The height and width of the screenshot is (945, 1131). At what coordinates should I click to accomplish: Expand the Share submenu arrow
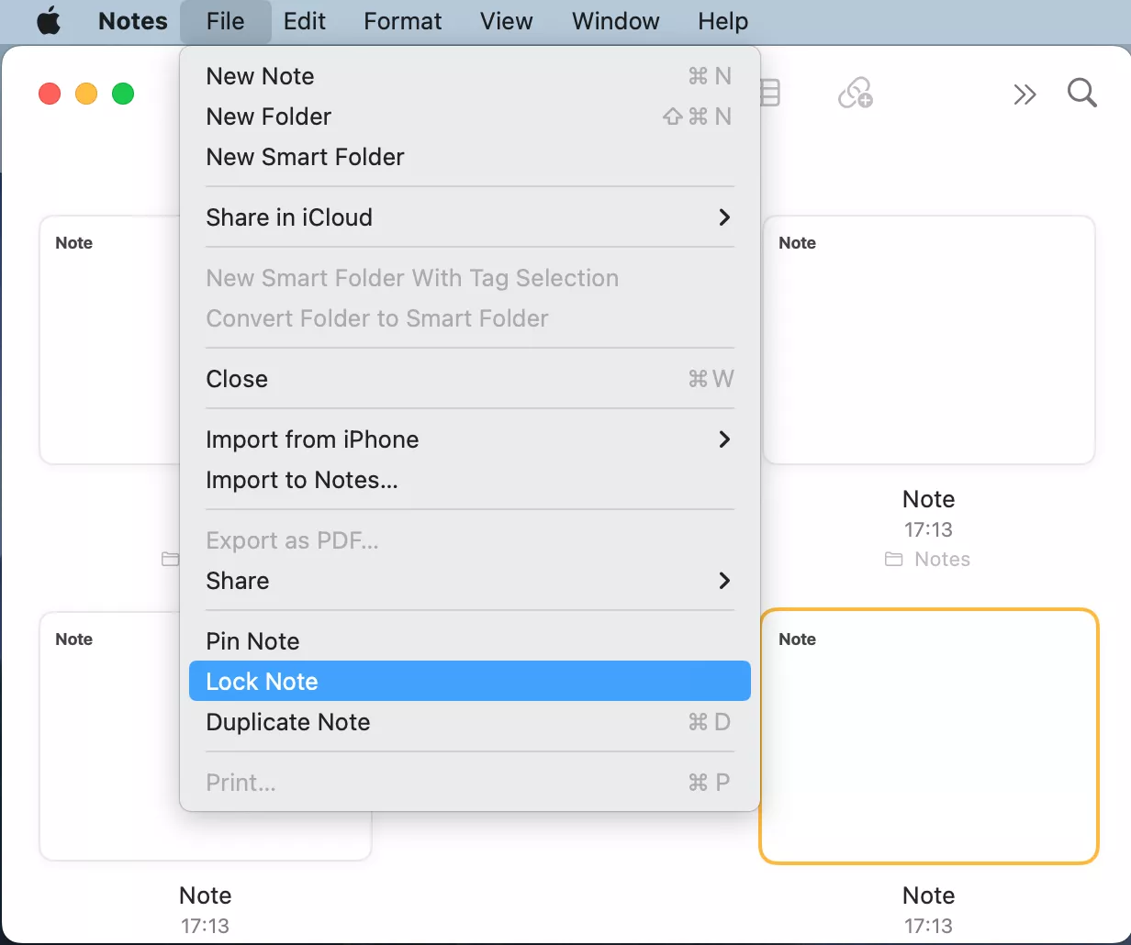pos(724,581)
